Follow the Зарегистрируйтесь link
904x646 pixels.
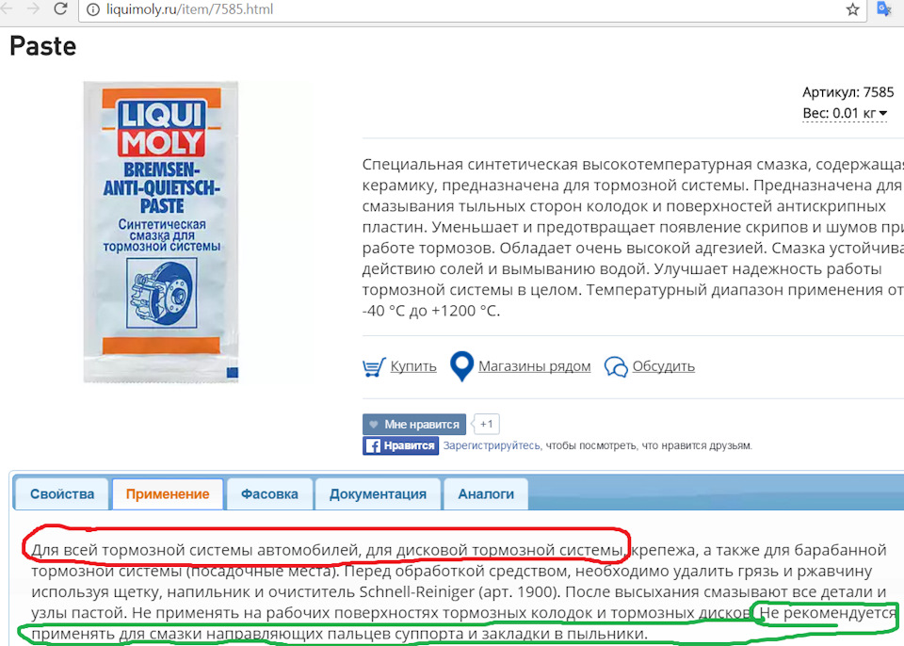(492, 445)
